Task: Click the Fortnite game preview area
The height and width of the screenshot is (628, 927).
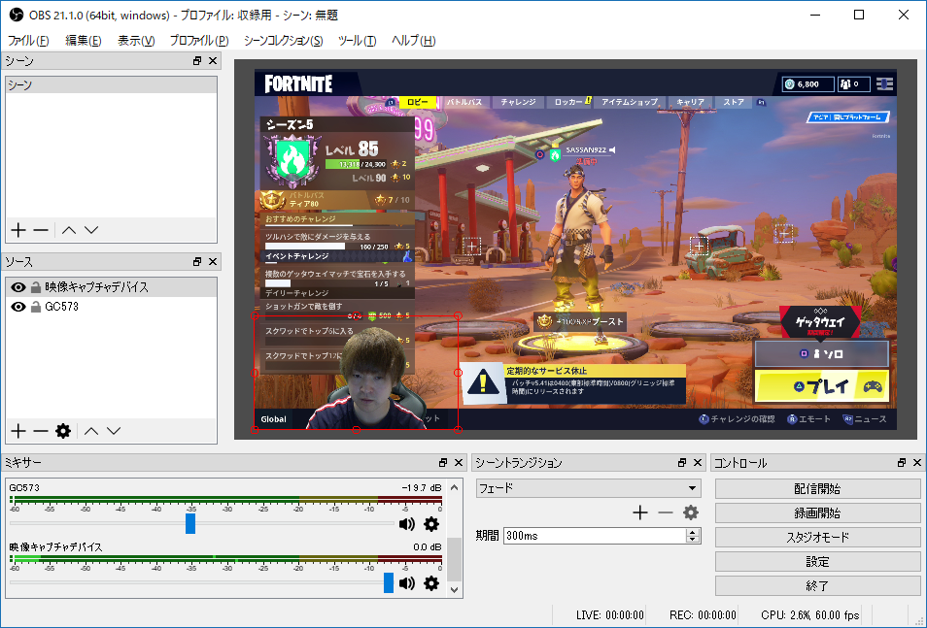Action: (575, 249)
